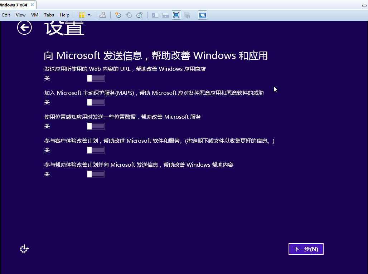The width and height of the screenshot is (368, 274).
Task: Close the Windows 7 x64 tab
Action: click(32, 5)
